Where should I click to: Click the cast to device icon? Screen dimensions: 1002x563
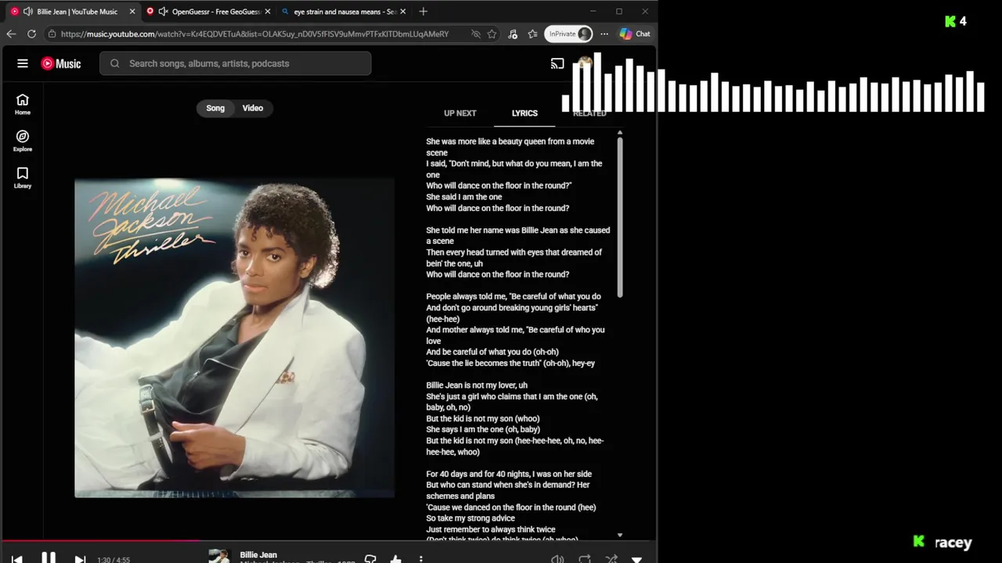pos(557,63)
